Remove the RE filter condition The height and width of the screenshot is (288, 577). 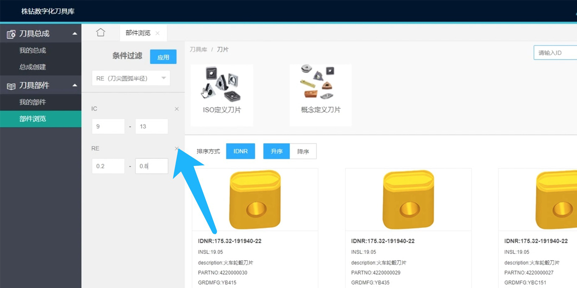(x=176, y=148)
